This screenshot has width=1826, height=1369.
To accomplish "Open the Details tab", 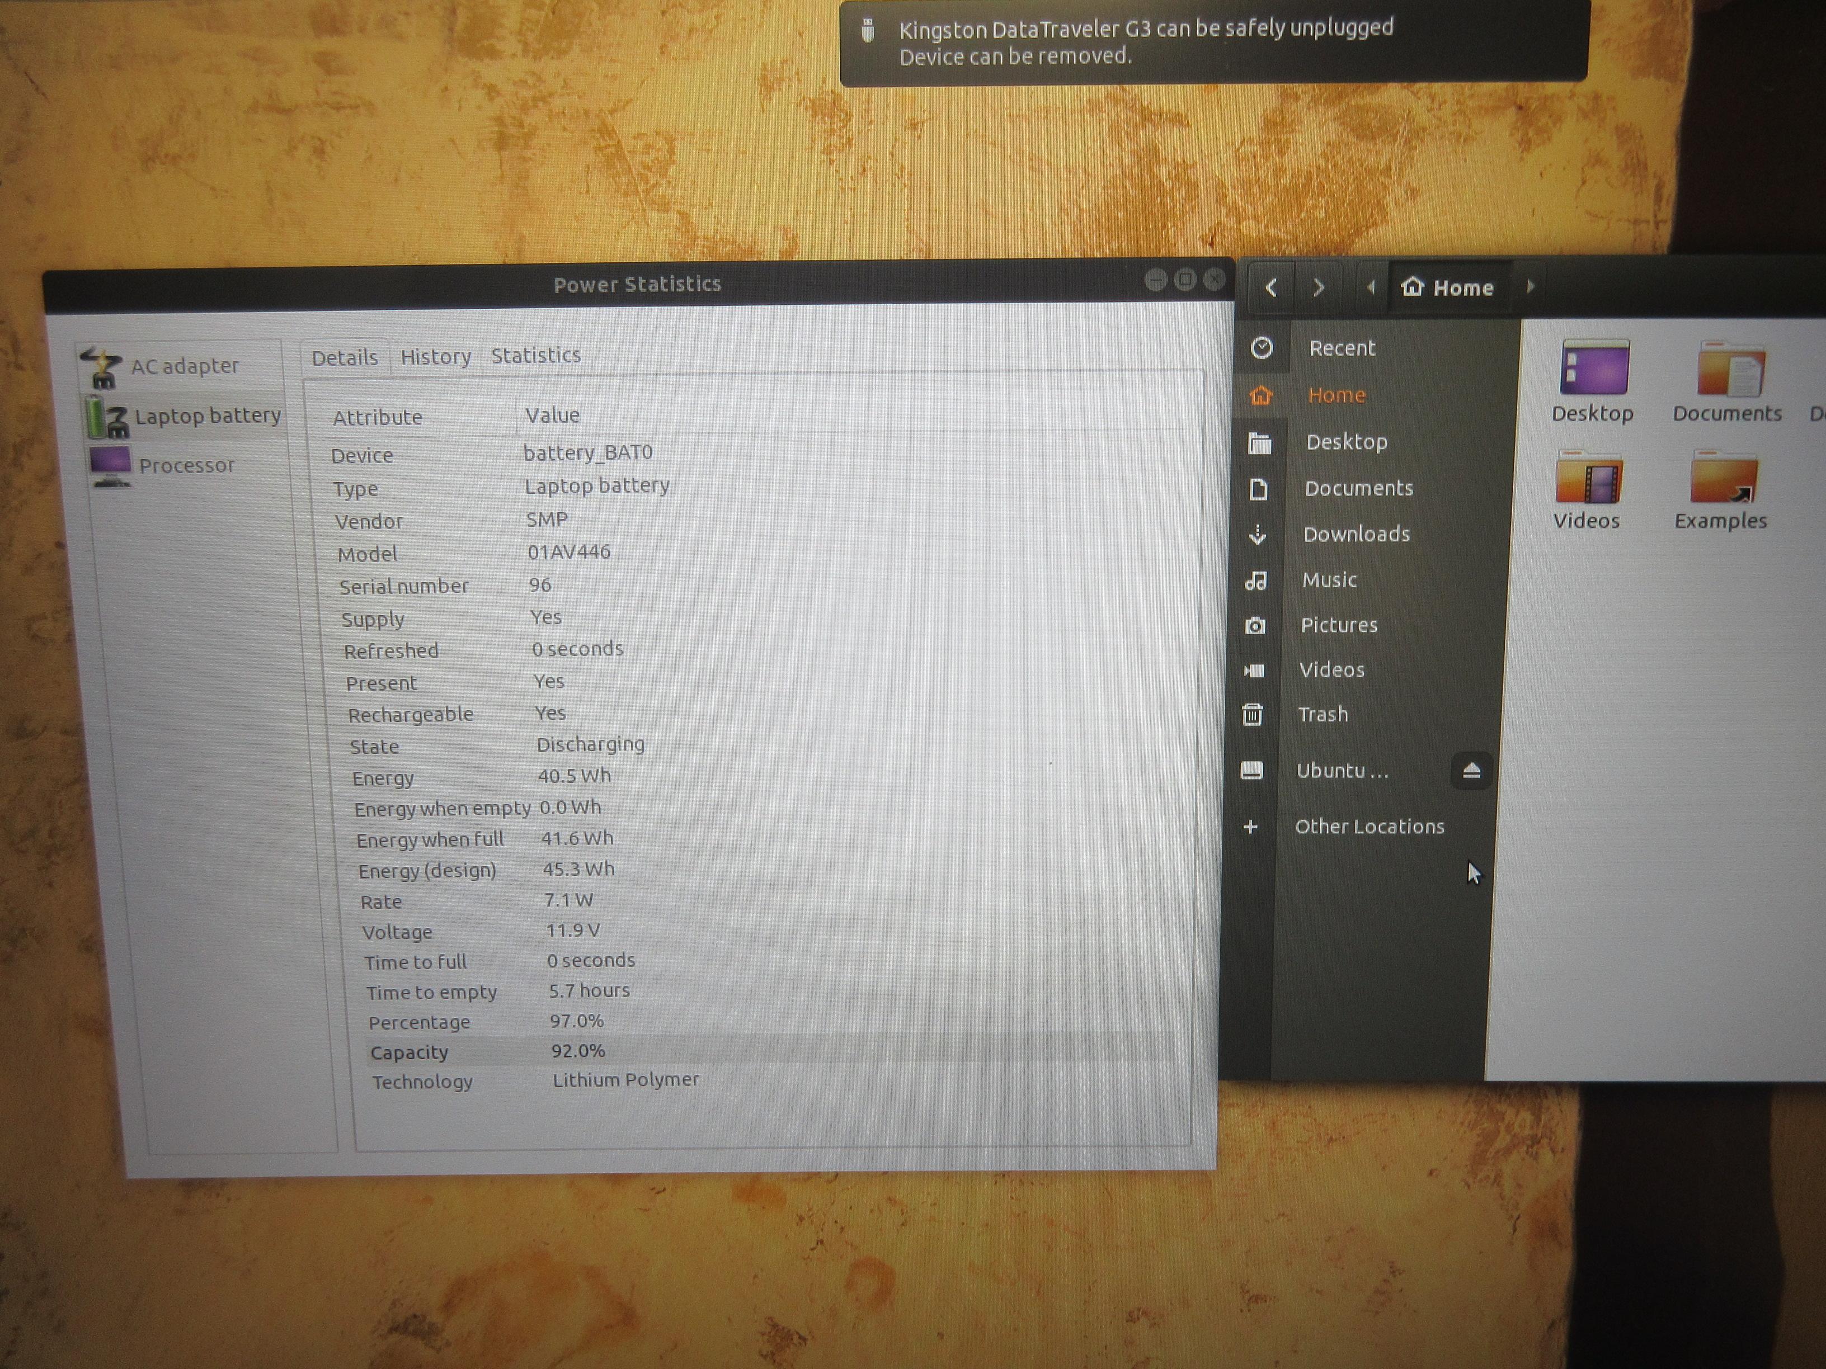I will [344, 357].
